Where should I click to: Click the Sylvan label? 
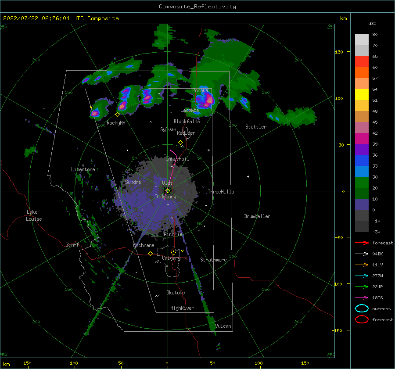click(168, 129)
